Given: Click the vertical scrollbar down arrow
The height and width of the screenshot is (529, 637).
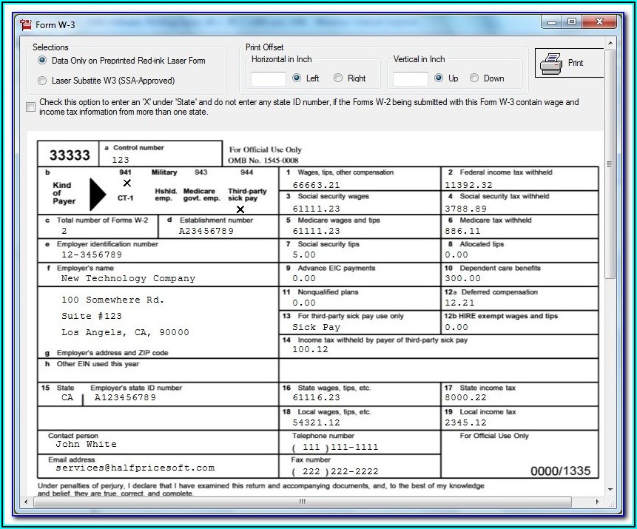Looking at the screenshot, I should [x=610, y=489].
